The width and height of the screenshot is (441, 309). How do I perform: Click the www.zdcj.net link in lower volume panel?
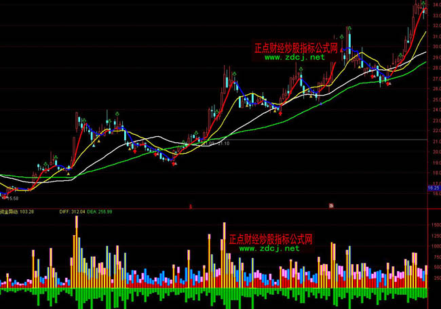pyautogui.click(x=269, y=249)
